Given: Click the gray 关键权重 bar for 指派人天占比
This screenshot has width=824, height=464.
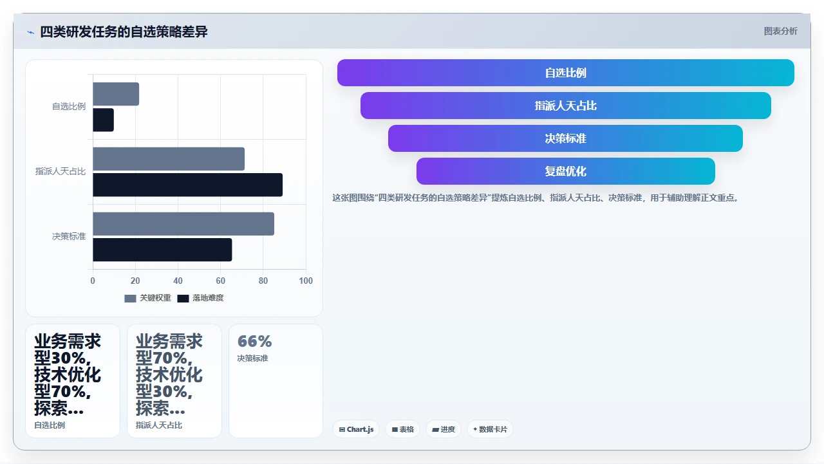Looking at the screenshot, I should coord(169,159).
